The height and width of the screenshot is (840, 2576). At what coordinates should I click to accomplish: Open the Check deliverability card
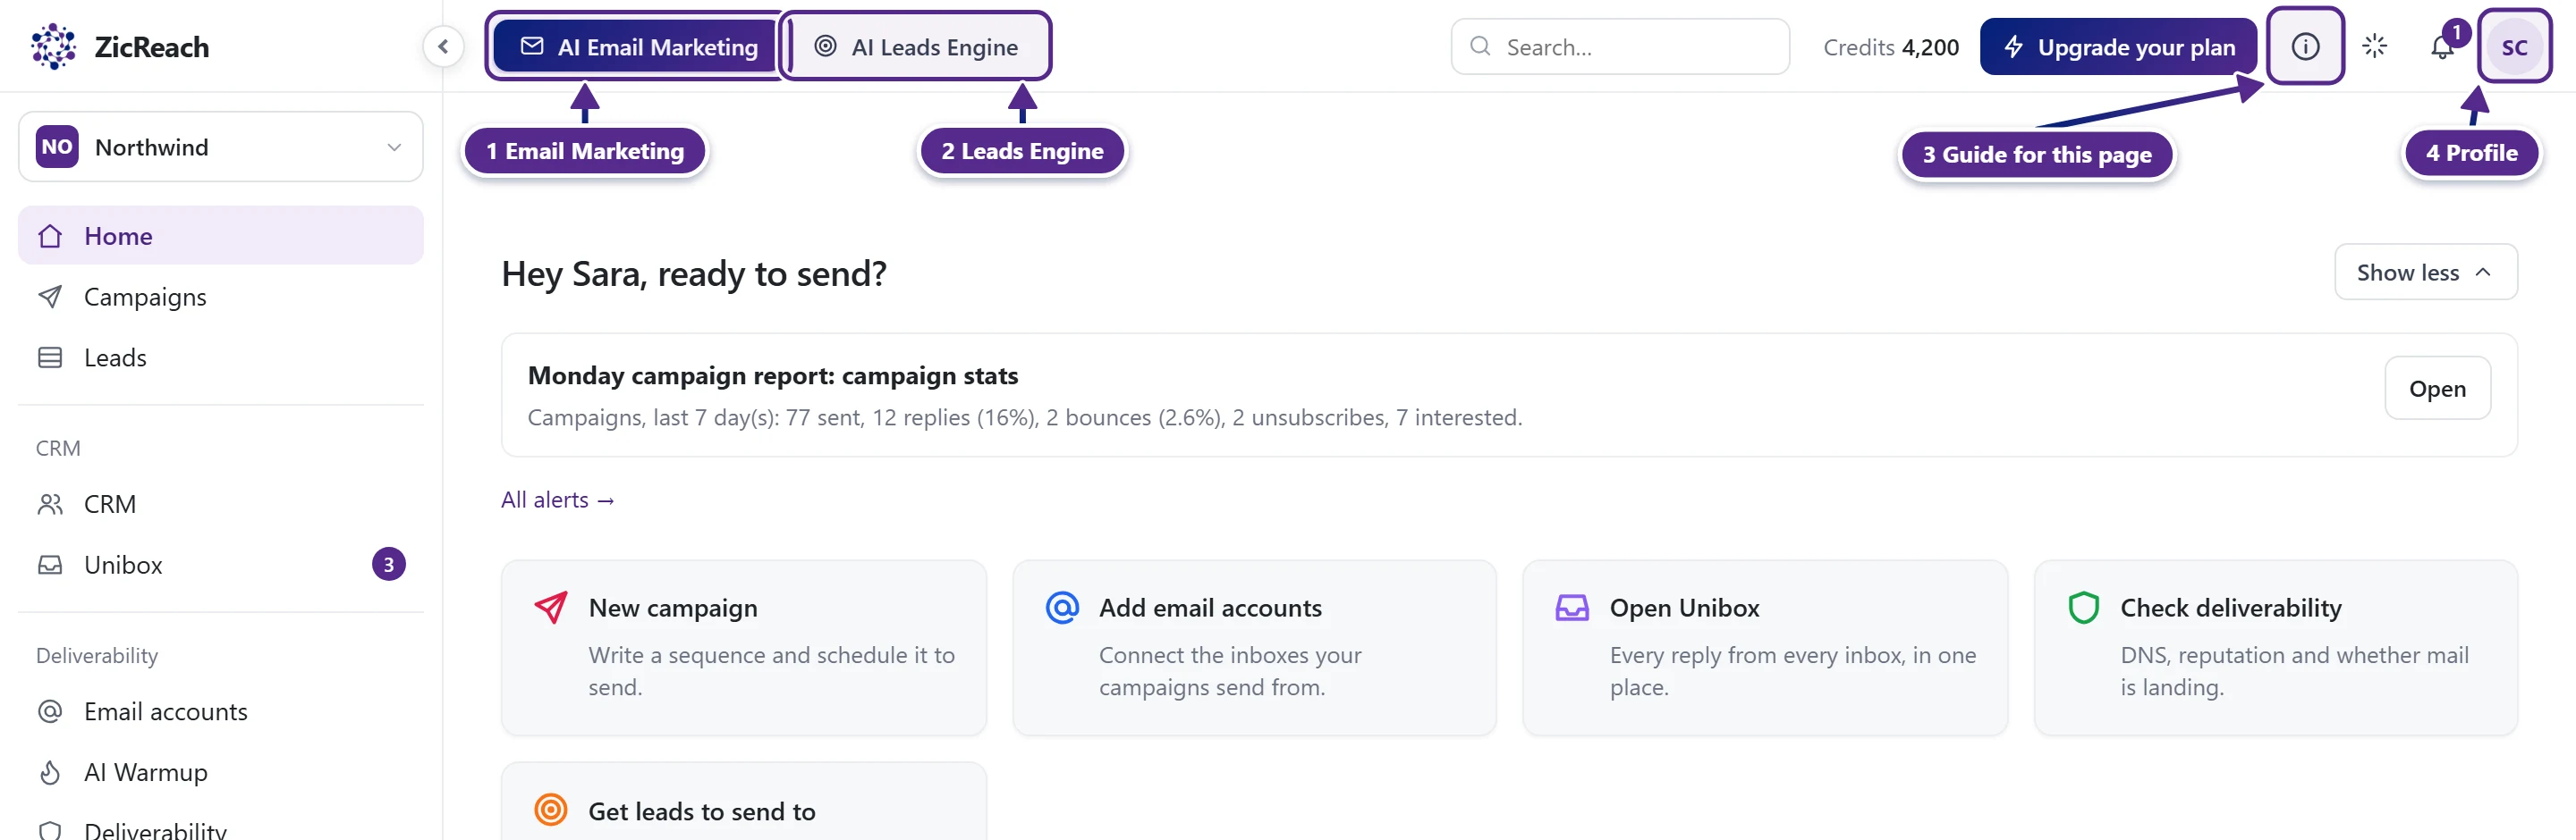[2276, 647]
